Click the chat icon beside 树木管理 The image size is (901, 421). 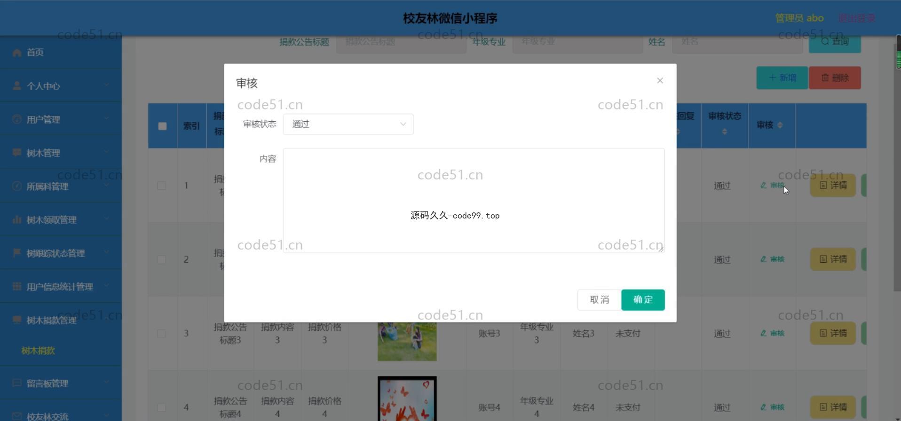point(17,152)
